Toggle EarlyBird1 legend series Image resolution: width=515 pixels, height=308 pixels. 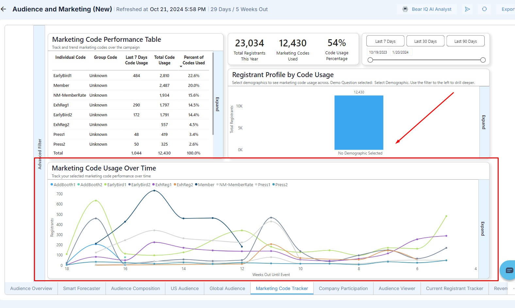[x=115, y=185]
